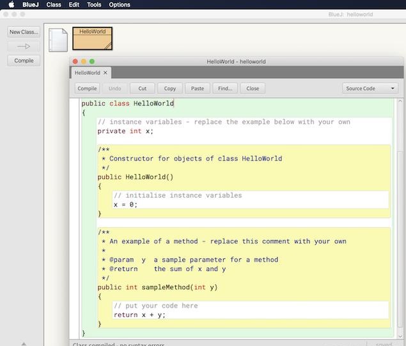Click 'Class compiled - no syntax errors' status message
406x346 pixels.
point(118,344)
